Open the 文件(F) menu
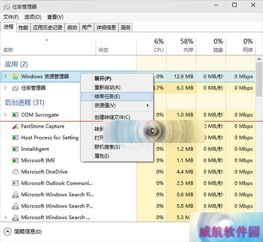Image resolution: width=263 pixels, height=242 pixels. [11, 17]
